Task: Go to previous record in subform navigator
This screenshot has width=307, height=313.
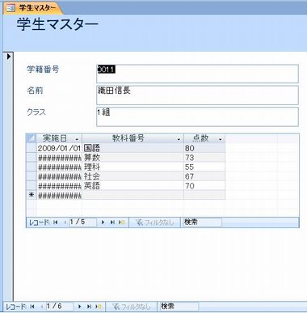Action: pos(65,222)
